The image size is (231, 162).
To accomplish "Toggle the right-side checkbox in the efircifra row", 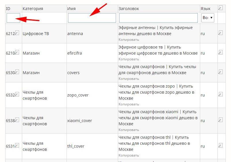I will [221, 52].
